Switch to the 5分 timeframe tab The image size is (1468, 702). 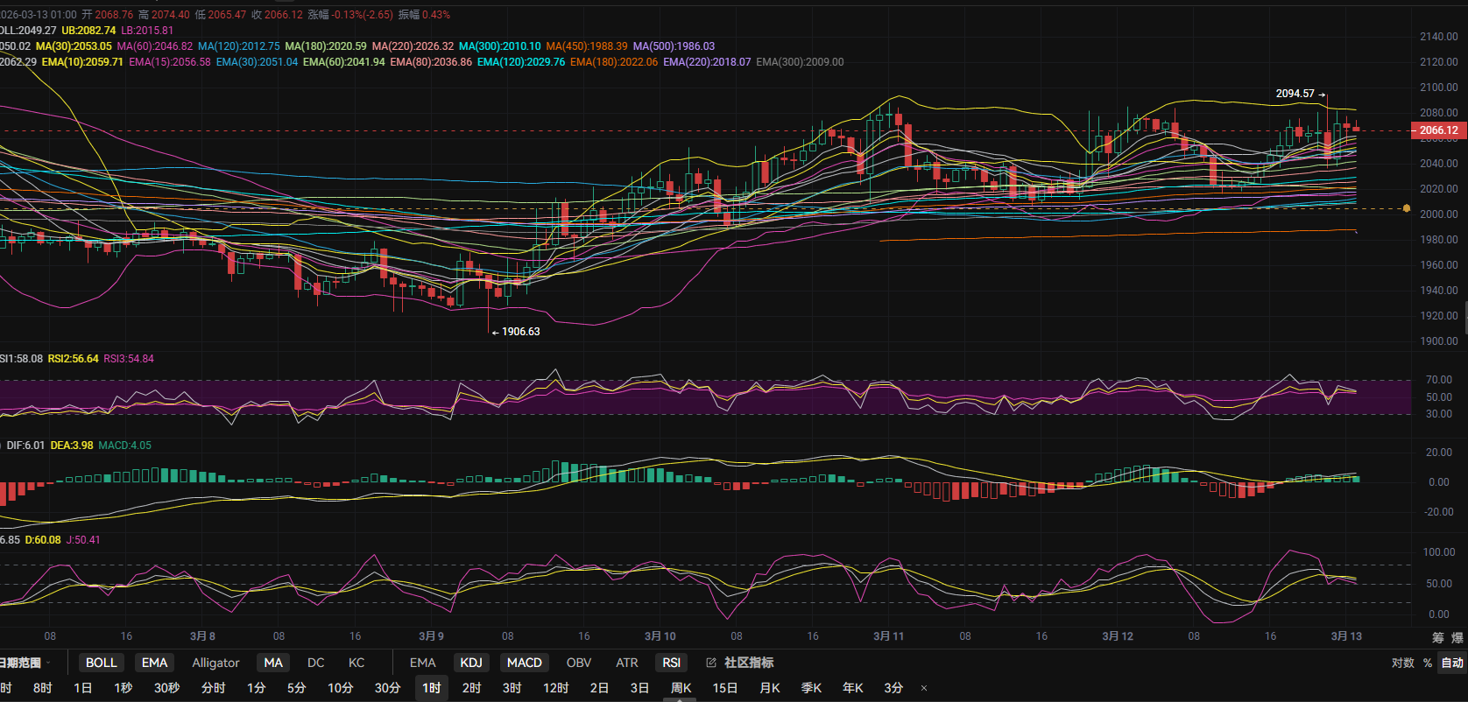[297, 688]
